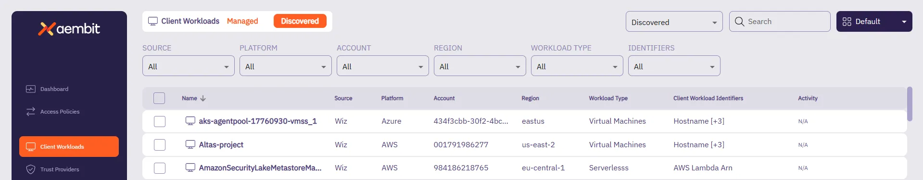The image size is (923, 180).
Task: Click the Serverlesss workload type cell
Action: pyautogui.click(x=609, y=168)
